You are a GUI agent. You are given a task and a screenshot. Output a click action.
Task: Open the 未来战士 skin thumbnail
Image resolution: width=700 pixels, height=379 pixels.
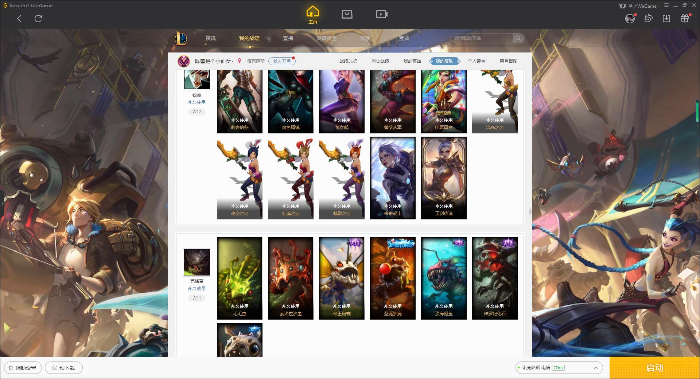tap(393, 178)
